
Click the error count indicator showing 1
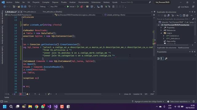coord(22,94)
